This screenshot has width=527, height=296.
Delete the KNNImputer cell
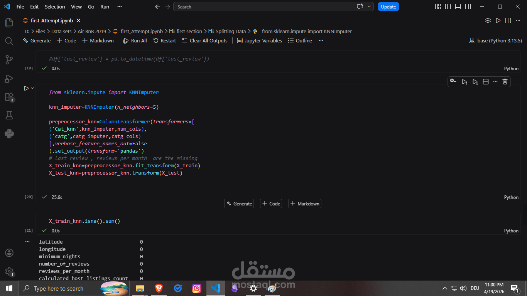pyautogui.click(x=505, y=81)
